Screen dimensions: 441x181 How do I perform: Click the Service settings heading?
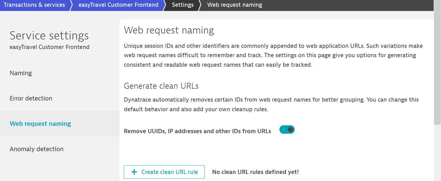49,36
